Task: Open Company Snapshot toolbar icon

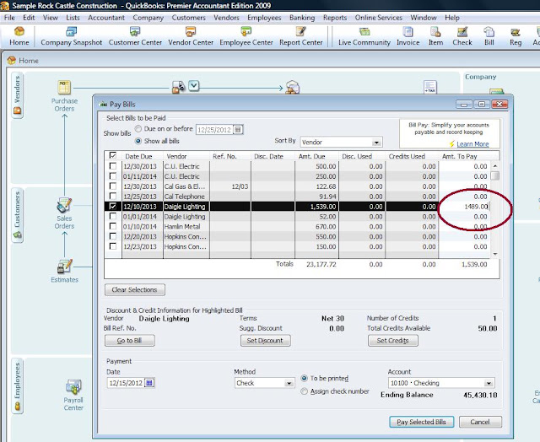Action: (x=71, y=36)
